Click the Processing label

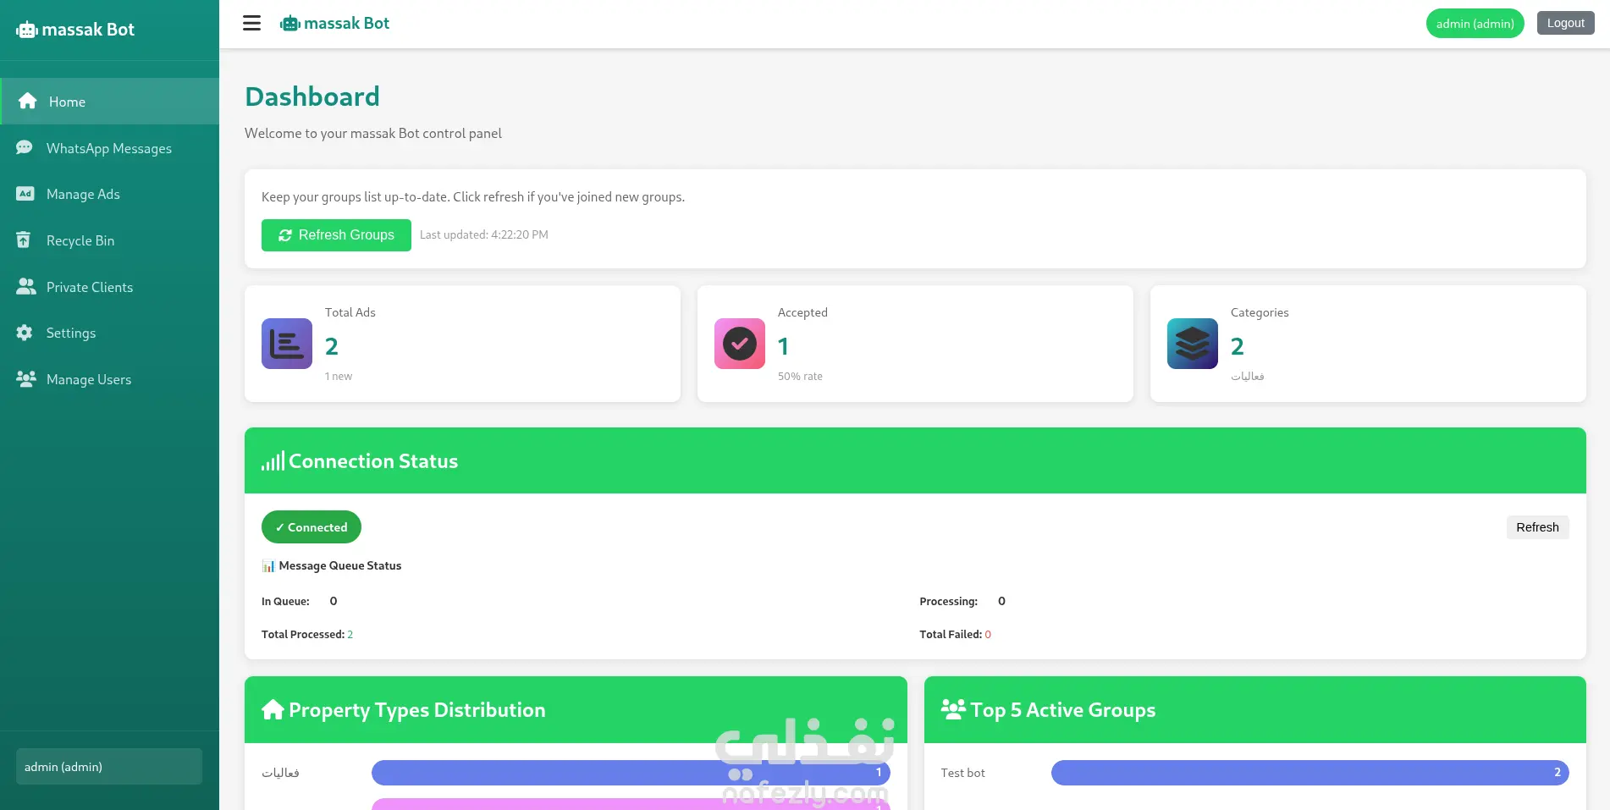[x=949, y=602]
